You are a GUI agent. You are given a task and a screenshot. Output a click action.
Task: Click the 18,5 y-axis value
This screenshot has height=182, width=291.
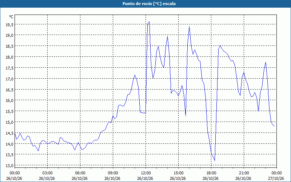tap(9, 46)
